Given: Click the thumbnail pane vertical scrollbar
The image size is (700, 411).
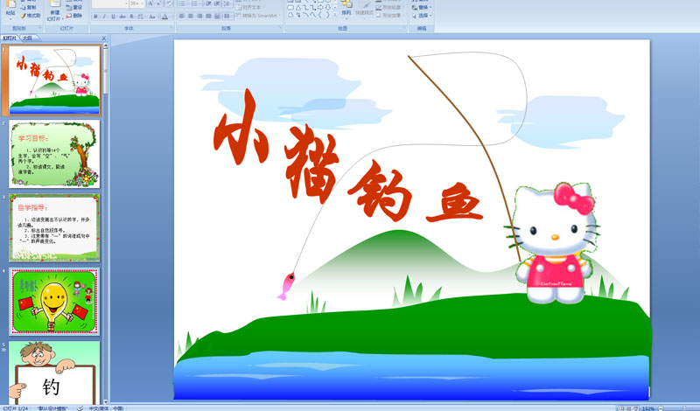Looking at the screenshot, I should (x=105, y=223).
